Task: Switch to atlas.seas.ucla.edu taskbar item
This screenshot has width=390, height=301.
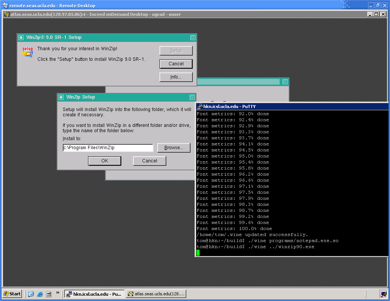Action: [156, 294]
